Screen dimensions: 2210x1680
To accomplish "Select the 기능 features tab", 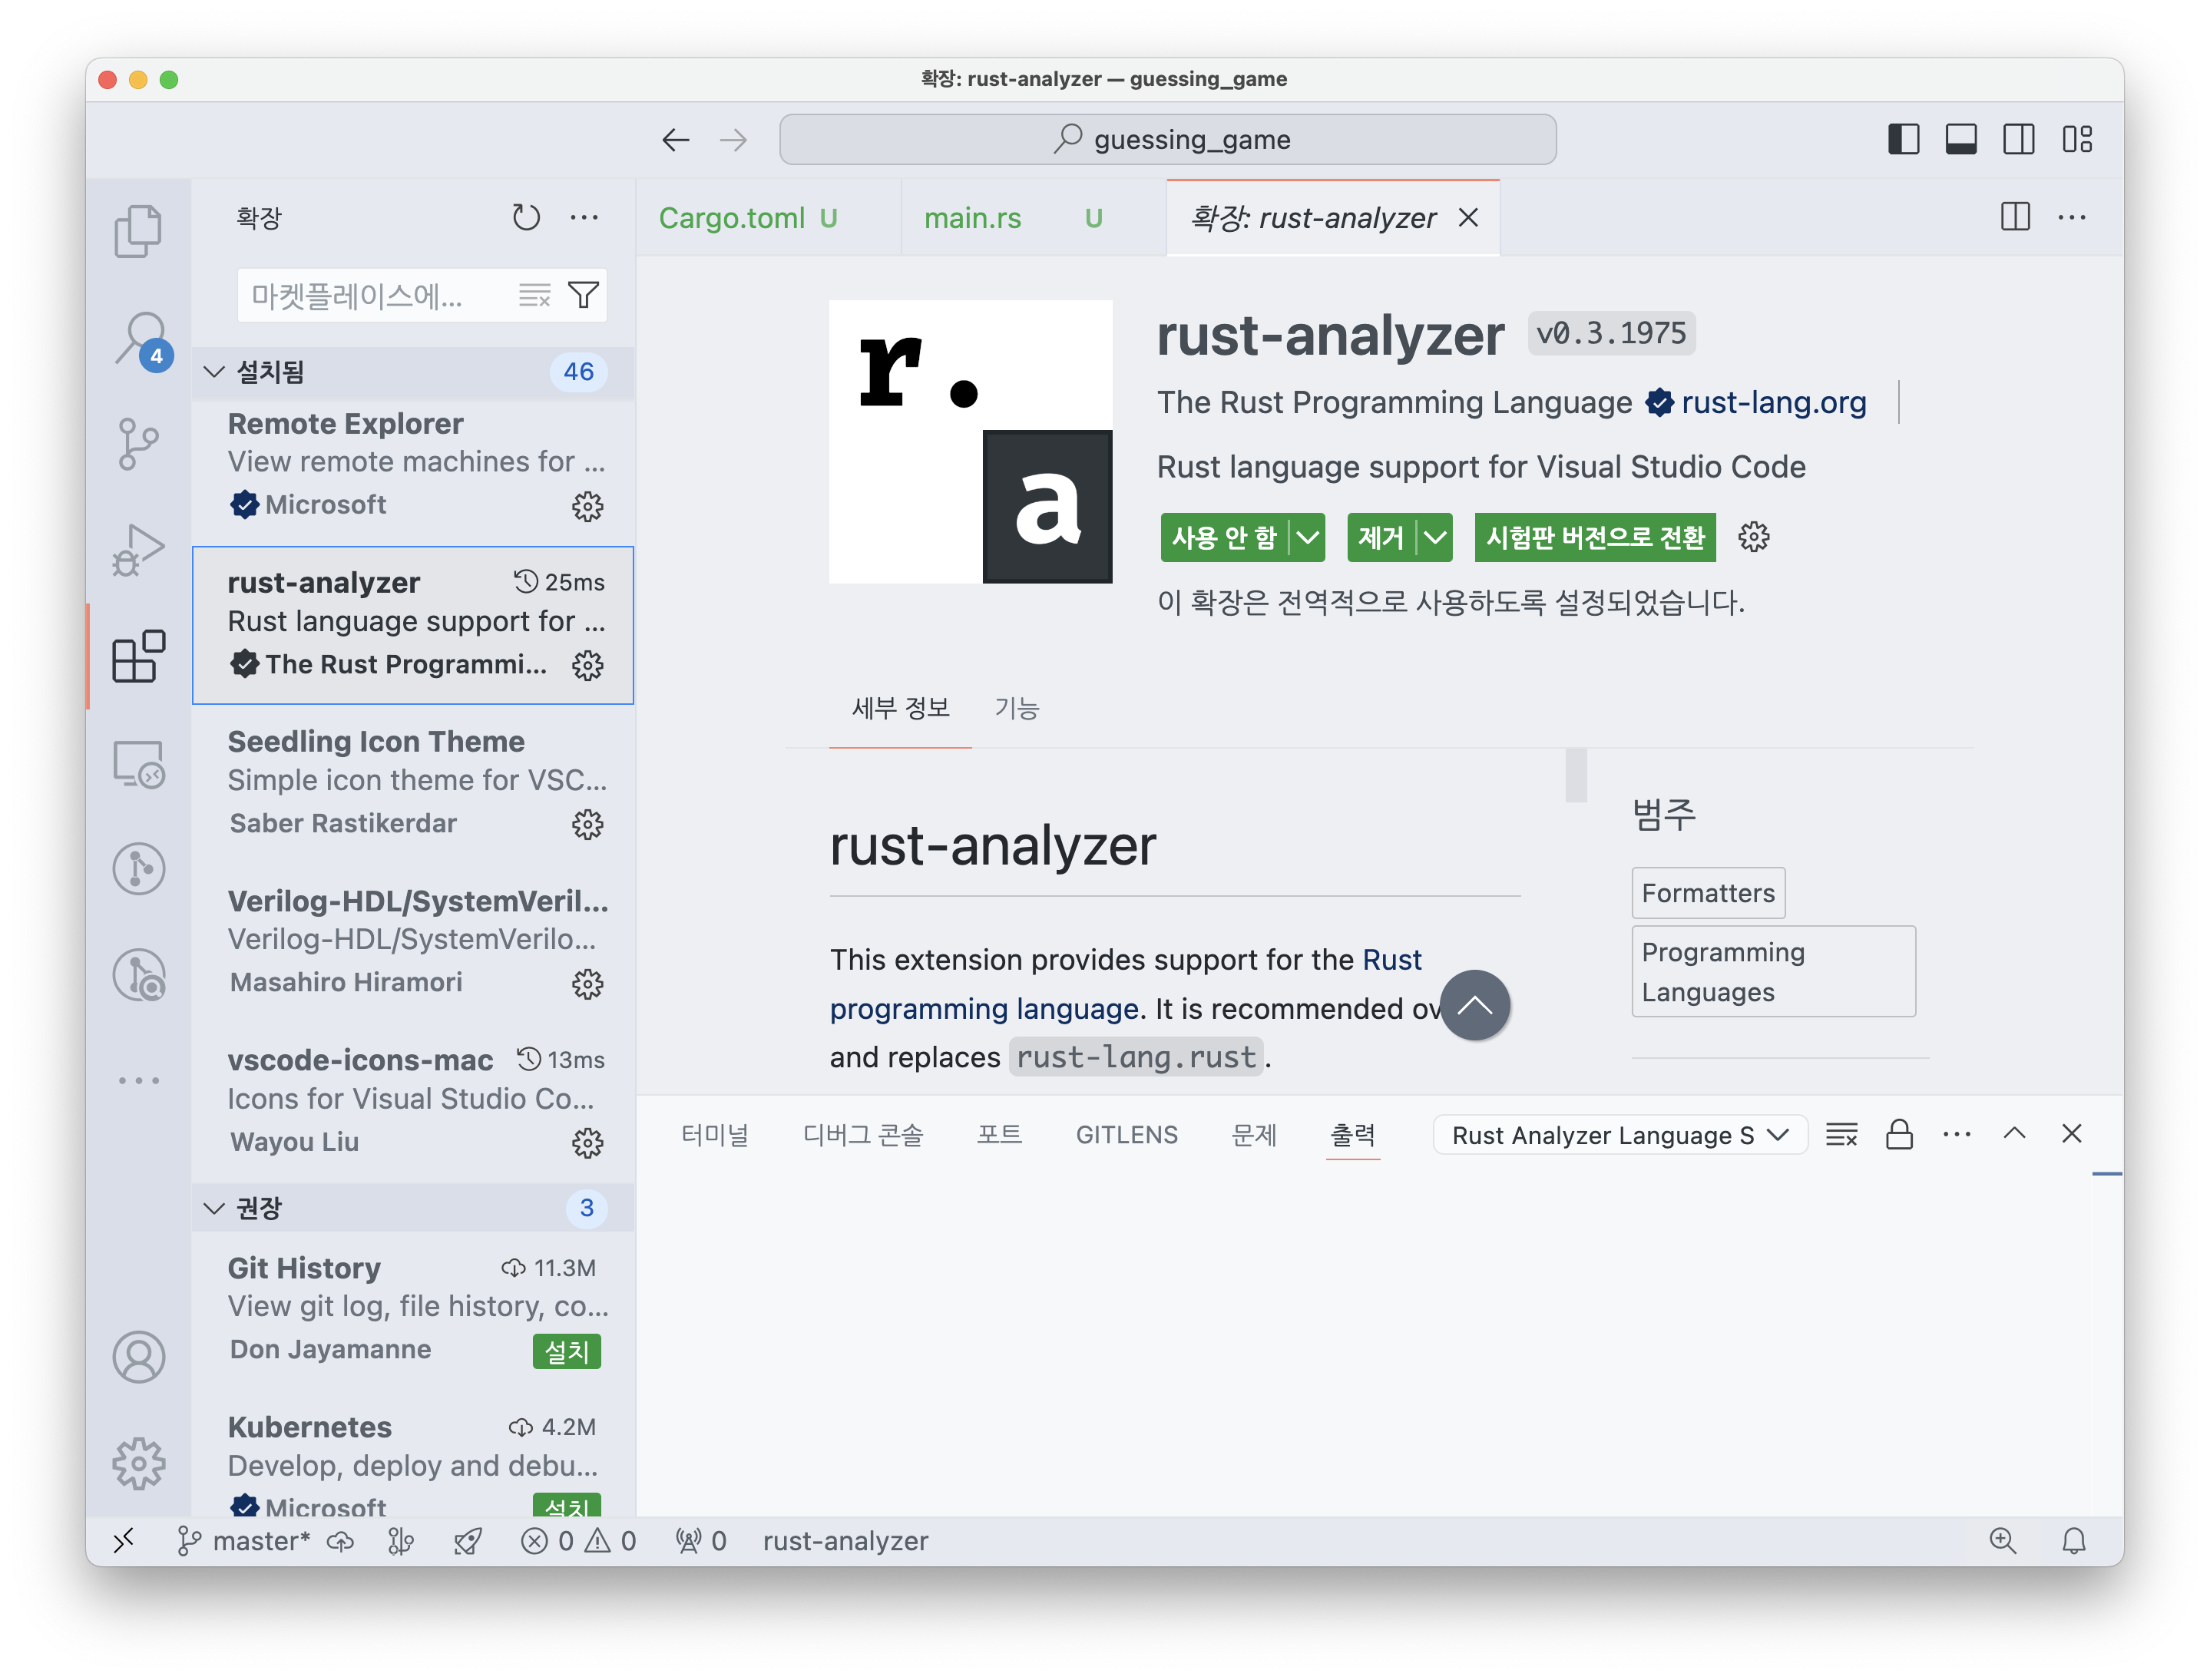I will pos(1016,708).
